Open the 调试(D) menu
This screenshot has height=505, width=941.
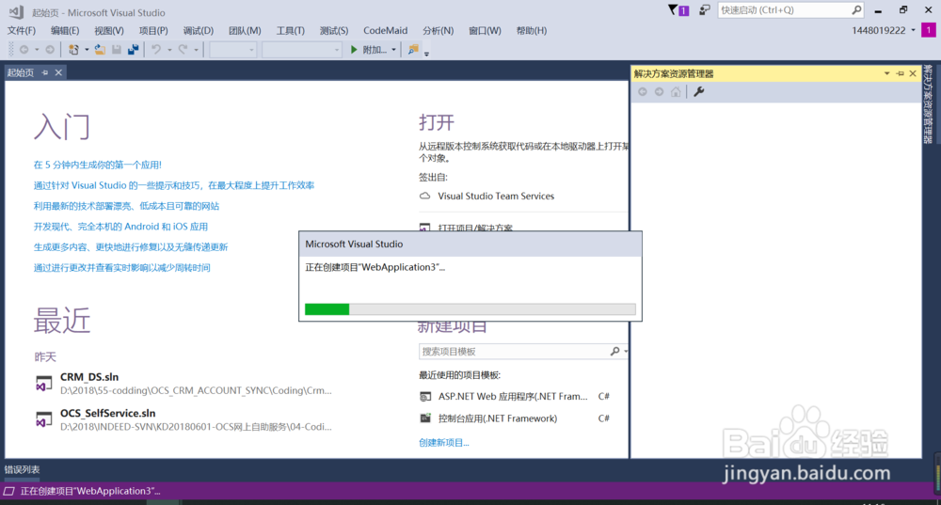point(198,31)
